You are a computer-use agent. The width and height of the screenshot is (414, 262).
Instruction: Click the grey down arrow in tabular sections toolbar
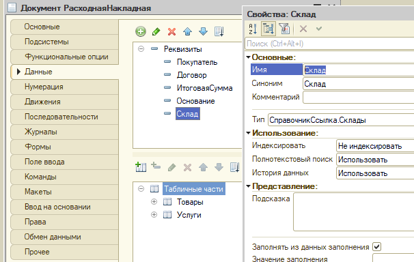(219, 167)
